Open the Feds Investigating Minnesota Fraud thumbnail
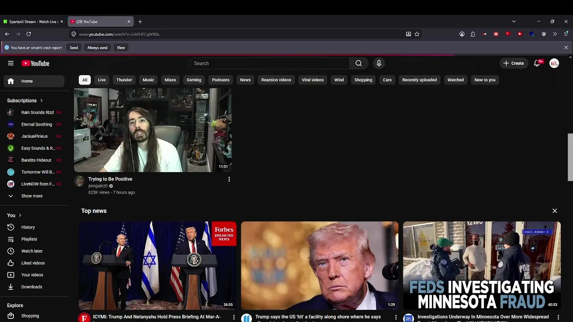 482,265
